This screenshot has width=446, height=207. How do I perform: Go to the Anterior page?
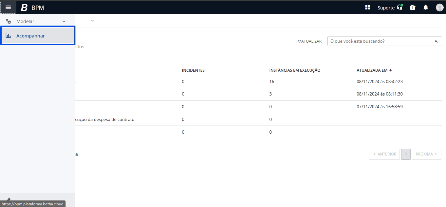click(x=384, y=154)
